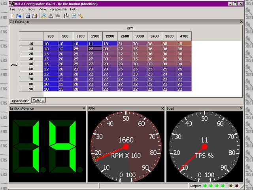Image resolution: width=253 pixels, height=190 pixels.
Task: Click the wrench settings toolbar icon
Action: (x=80, y=15)
